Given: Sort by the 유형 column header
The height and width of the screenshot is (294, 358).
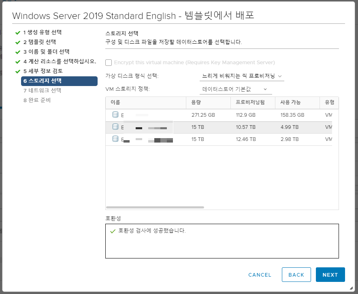Looking at the screenshot, I should (329, 103).
